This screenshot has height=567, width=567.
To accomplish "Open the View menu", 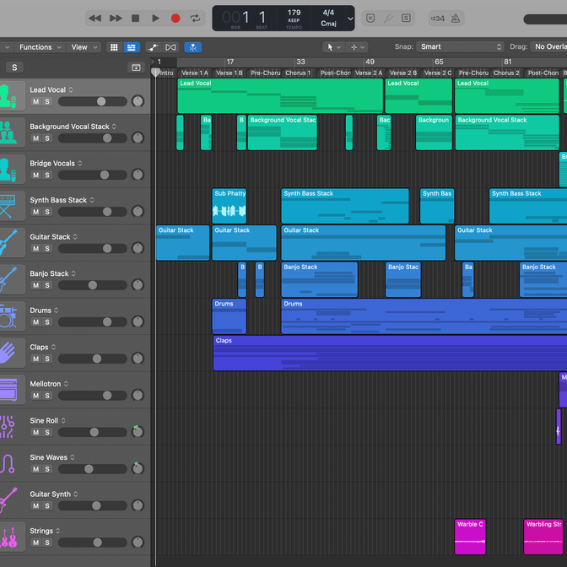I will [84, 47].
